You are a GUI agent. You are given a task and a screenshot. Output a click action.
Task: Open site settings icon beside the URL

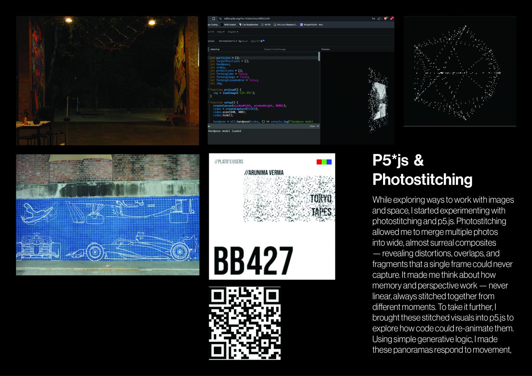click(x=220, y=19)
